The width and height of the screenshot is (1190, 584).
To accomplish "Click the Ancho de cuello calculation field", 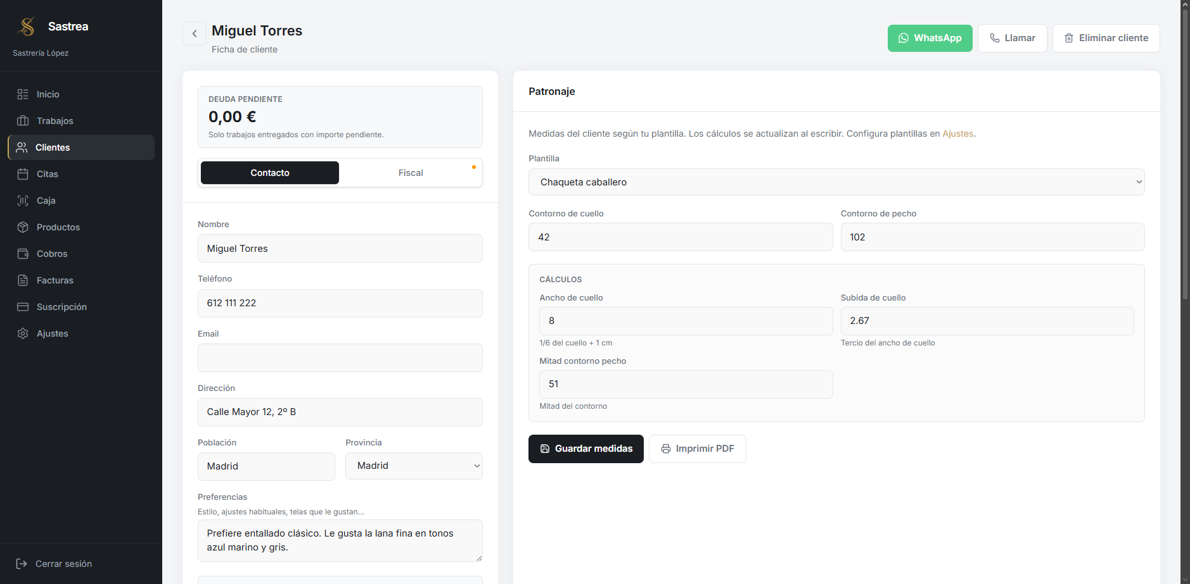I will click(686, 321).
